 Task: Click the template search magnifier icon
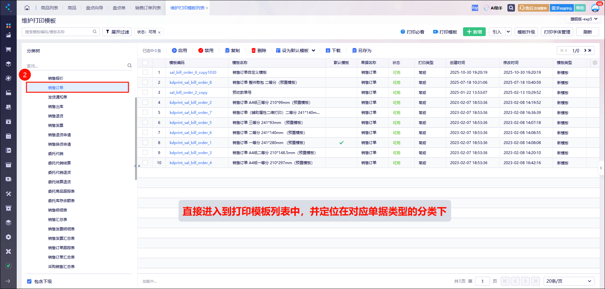(x=94, y=32)
